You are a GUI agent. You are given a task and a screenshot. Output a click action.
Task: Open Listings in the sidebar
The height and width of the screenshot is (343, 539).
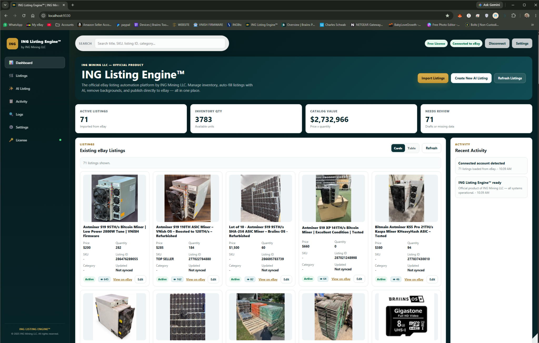[35, 75]
